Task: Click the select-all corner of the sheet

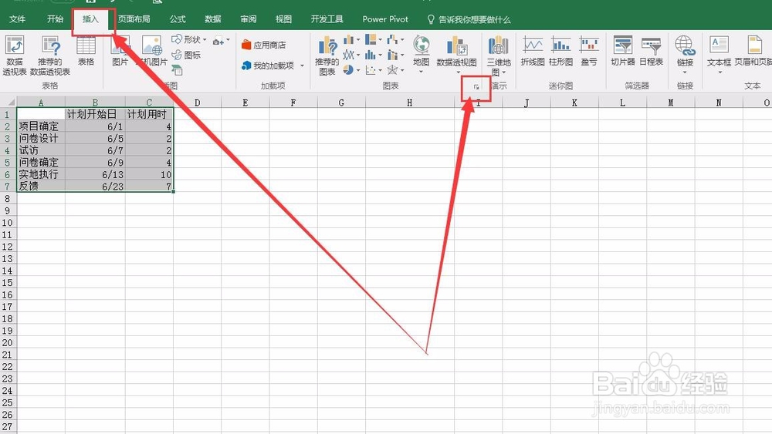Action: [8, 103]
